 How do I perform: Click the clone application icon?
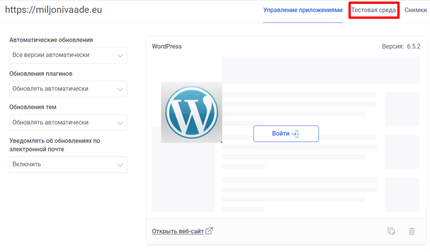[x=391, y=231]
